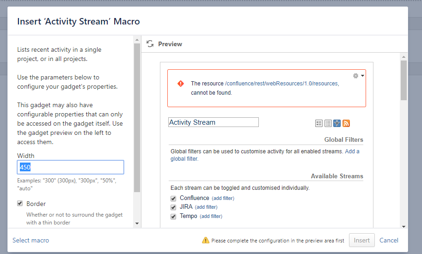Open the dropdown arrow beside the gear
The height and width of the screenshot is (254, 422).
pos(362,76)
